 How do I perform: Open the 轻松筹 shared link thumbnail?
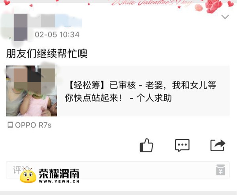tap(32, 91)
